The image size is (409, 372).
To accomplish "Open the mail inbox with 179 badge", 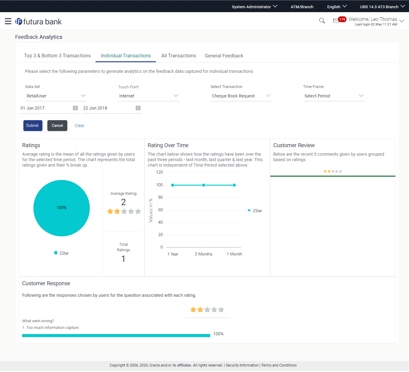I will (339, 20).
